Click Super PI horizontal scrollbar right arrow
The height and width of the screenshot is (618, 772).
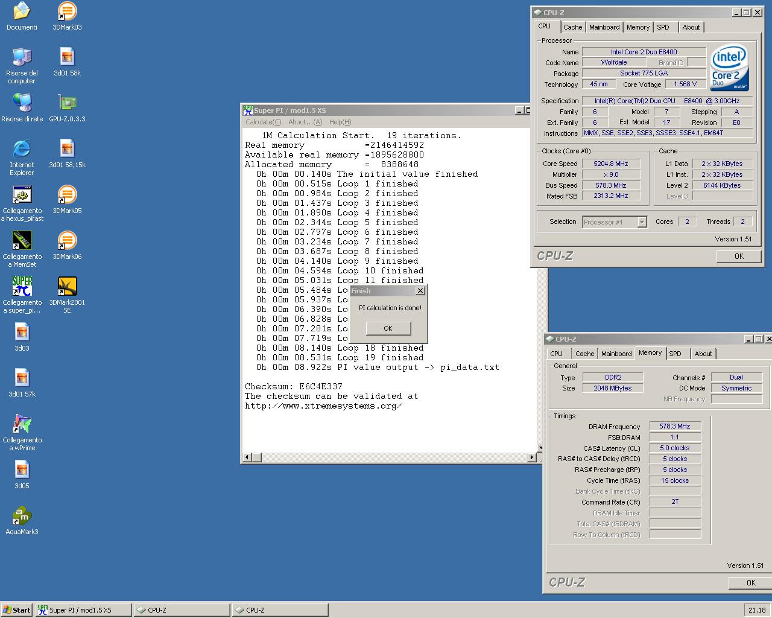(x=531, y=457)
